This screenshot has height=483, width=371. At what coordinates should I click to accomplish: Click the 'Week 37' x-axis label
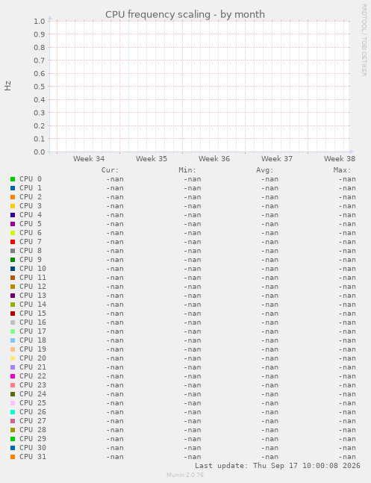[277, 159]
